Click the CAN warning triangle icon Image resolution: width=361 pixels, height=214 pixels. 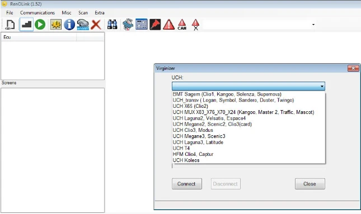pos(182,25)
